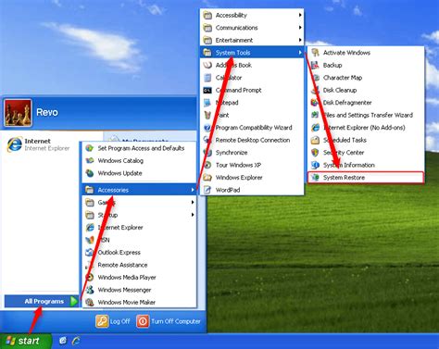Launch the Windows Media Player icon
The image size is (439, 349).
pos(90,278)
